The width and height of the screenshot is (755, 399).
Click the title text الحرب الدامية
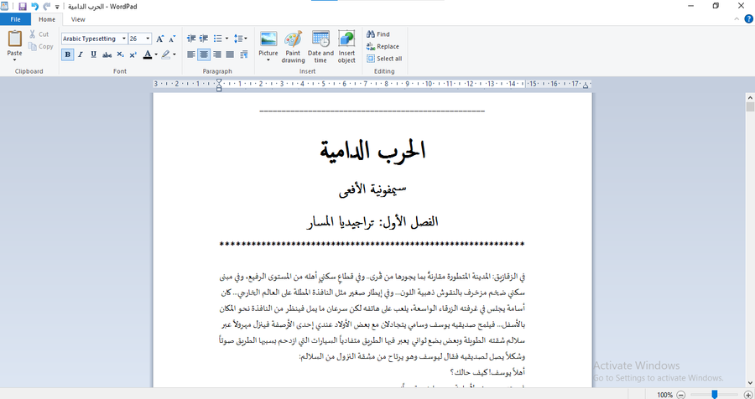[x=372, y=150]
